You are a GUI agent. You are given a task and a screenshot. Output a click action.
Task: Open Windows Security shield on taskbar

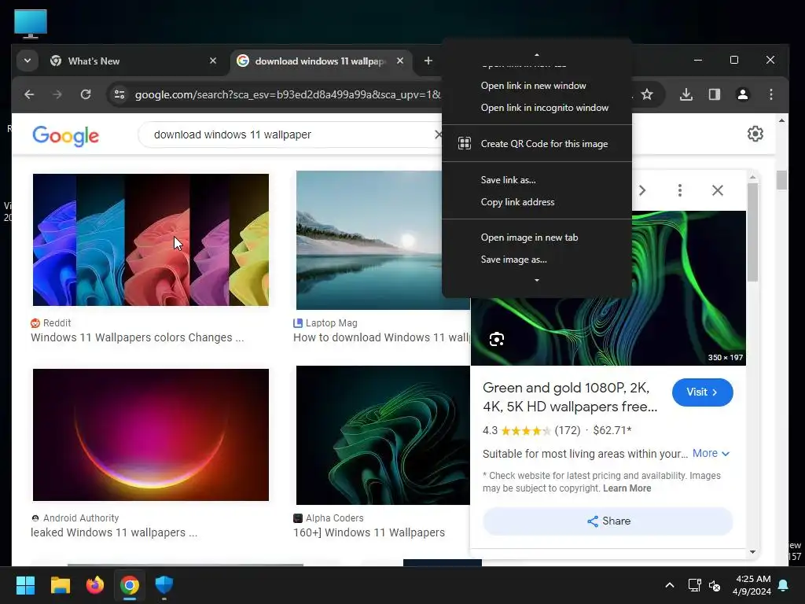click(164, 585)
